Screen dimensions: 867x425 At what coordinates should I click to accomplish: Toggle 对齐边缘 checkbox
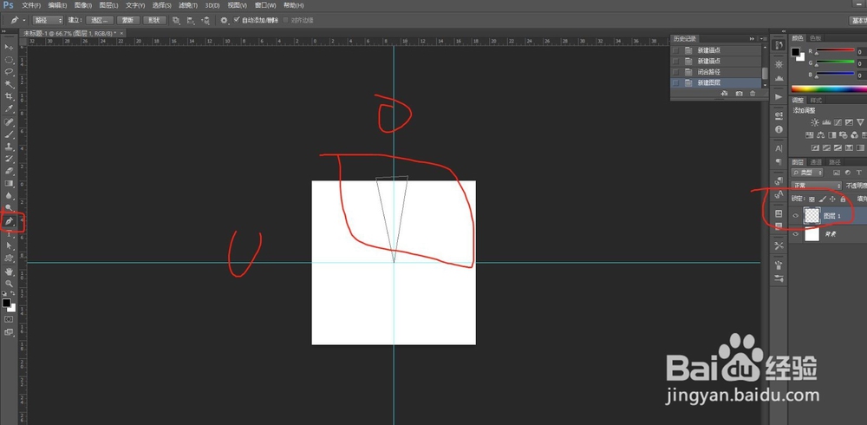click(286, 20)
